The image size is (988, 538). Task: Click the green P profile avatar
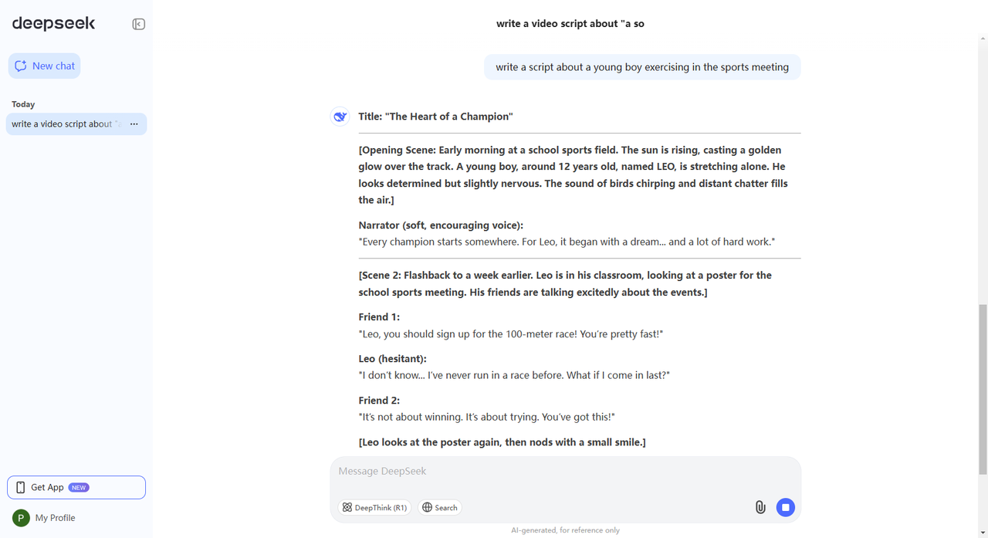pyautogui.click(x=21, y=518)
